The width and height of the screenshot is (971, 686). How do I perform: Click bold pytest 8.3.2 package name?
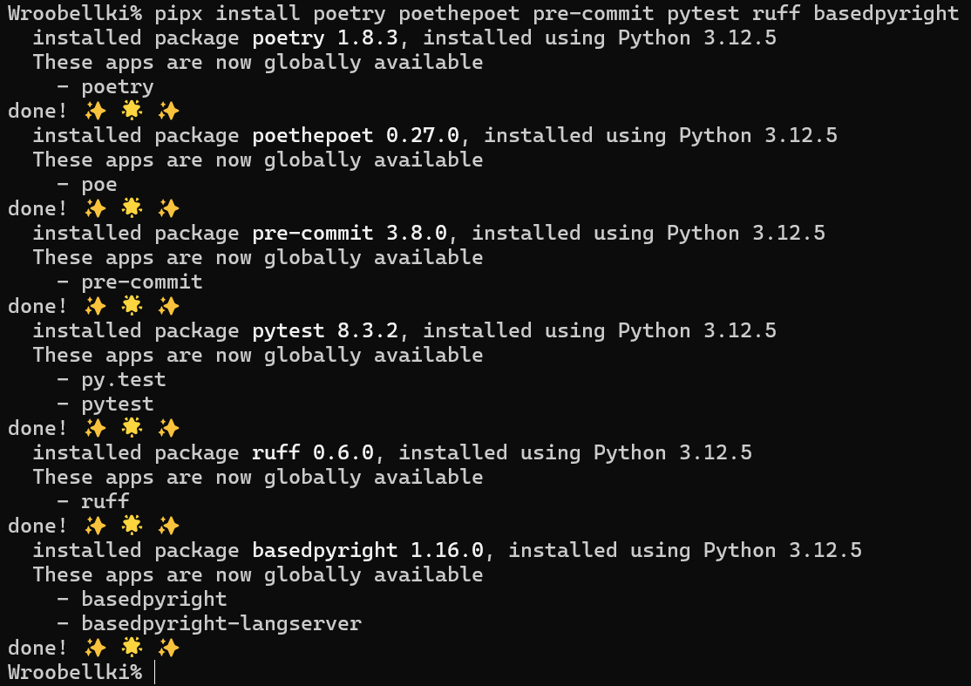click(x=325, y=330)
